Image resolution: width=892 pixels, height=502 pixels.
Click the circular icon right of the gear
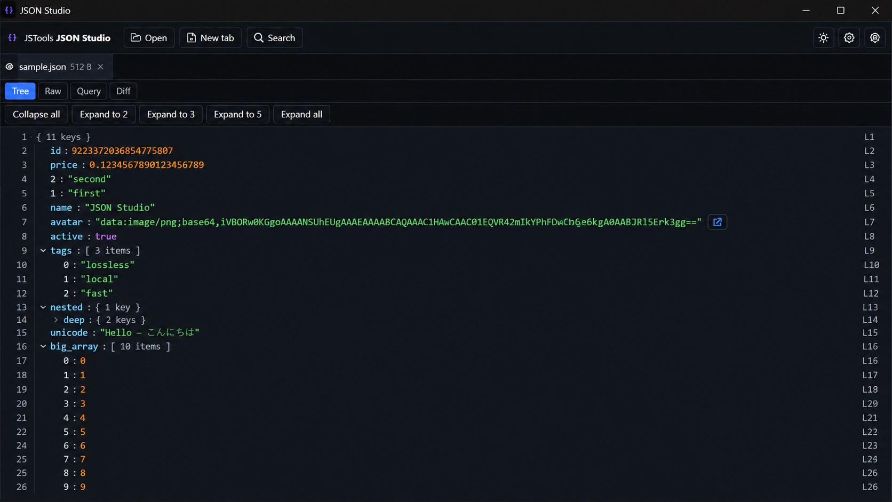pos(875,38)
